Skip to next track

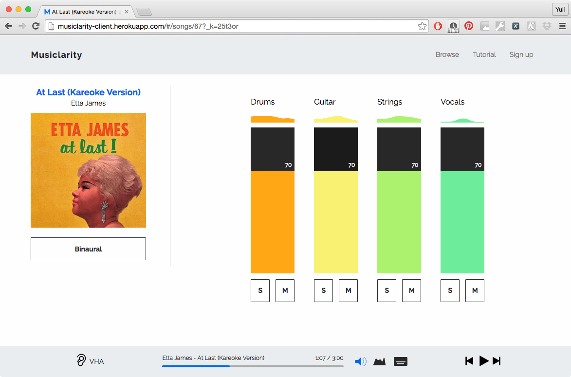click(497, 360)
